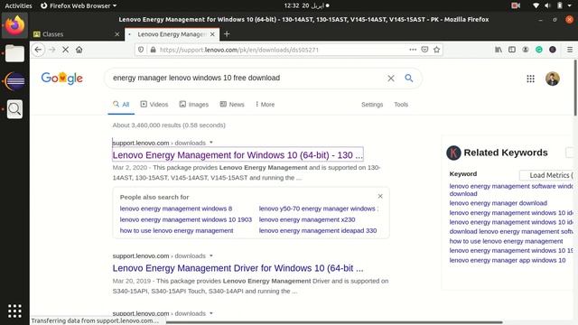Open Eclipse from the dock

(x=14, y=81)
